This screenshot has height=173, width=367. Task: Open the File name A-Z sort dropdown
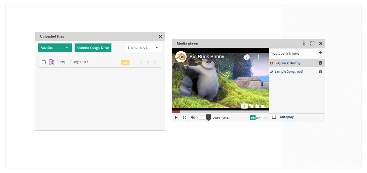[x=144, y=48]
